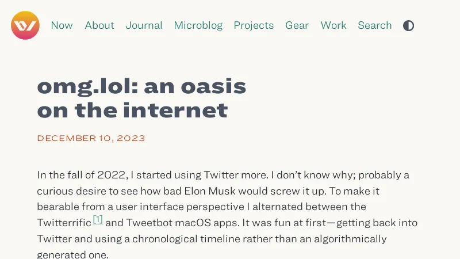Follow the footnote 1 reference link
Screen dimensions: 460x259
pos(98,219)
